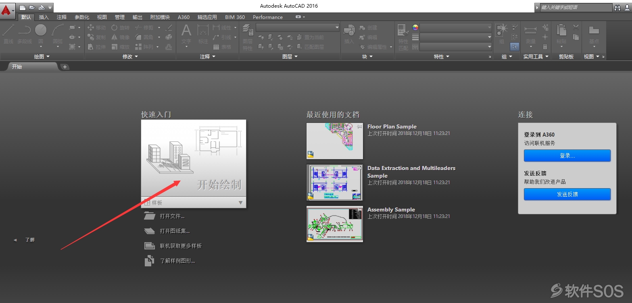The height and width of the screenshot is (303, 632).
Task: Click New file icon in quick access toolbar
Action: point(23,7)
